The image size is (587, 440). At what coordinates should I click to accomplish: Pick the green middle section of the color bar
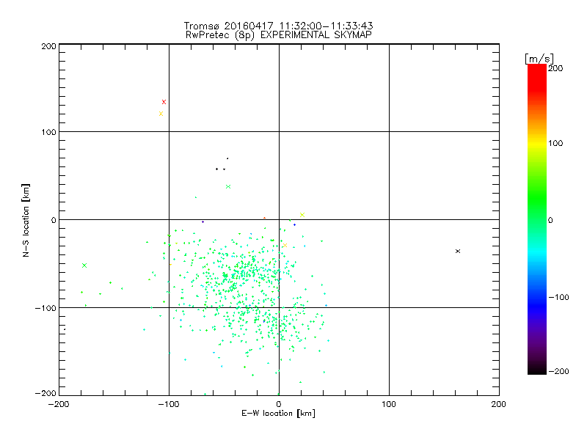536,219
